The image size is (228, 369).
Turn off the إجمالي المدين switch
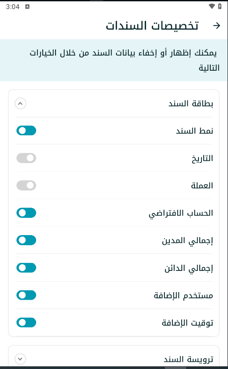(26, 240)
